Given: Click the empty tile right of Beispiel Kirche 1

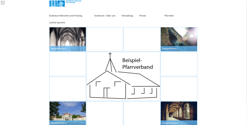Looking at the screenshot, I should point(105,39).
